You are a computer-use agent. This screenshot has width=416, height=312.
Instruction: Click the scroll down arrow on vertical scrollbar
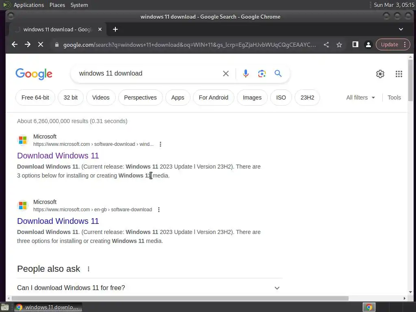click(x=410, y=292)
